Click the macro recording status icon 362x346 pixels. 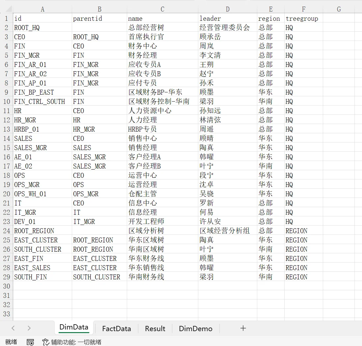(30, 342)
